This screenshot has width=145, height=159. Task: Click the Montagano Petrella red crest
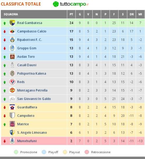[12, 90]
